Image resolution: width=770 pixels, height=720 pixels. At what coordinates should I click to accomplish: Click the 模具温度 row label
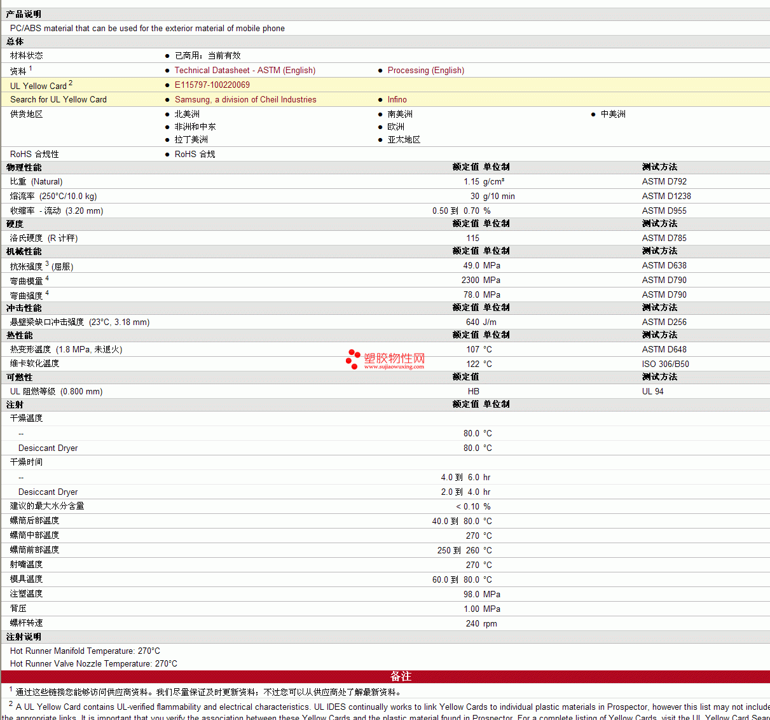pyautogui.click(x=27, y=579)
